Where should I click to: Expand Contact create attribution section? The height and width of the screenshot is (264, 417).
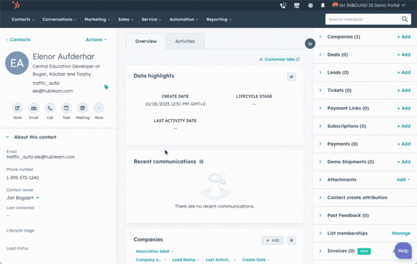[x=320, y=197]
